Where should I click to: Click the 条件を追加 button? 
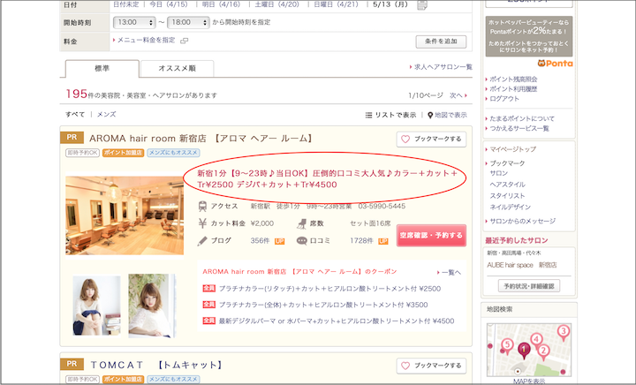440,42
